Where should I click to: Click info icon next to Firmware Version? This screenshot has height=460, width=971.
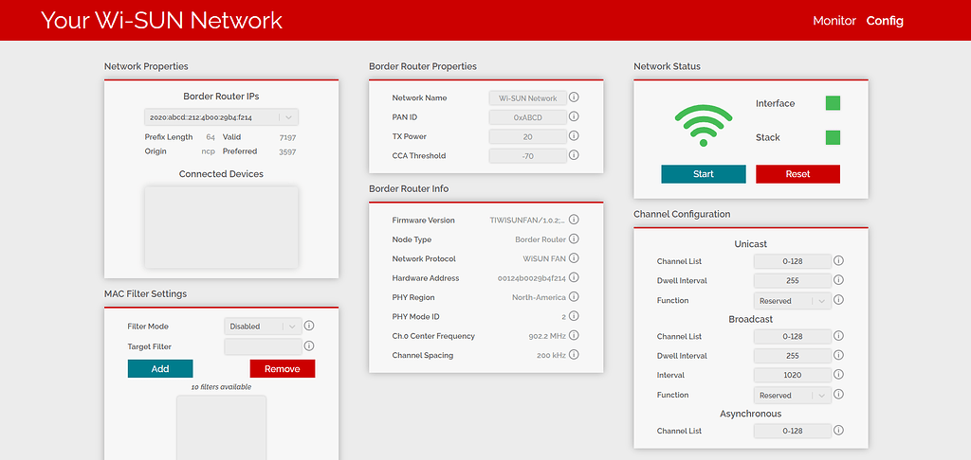pyautogui.click(x=574, y=220)
